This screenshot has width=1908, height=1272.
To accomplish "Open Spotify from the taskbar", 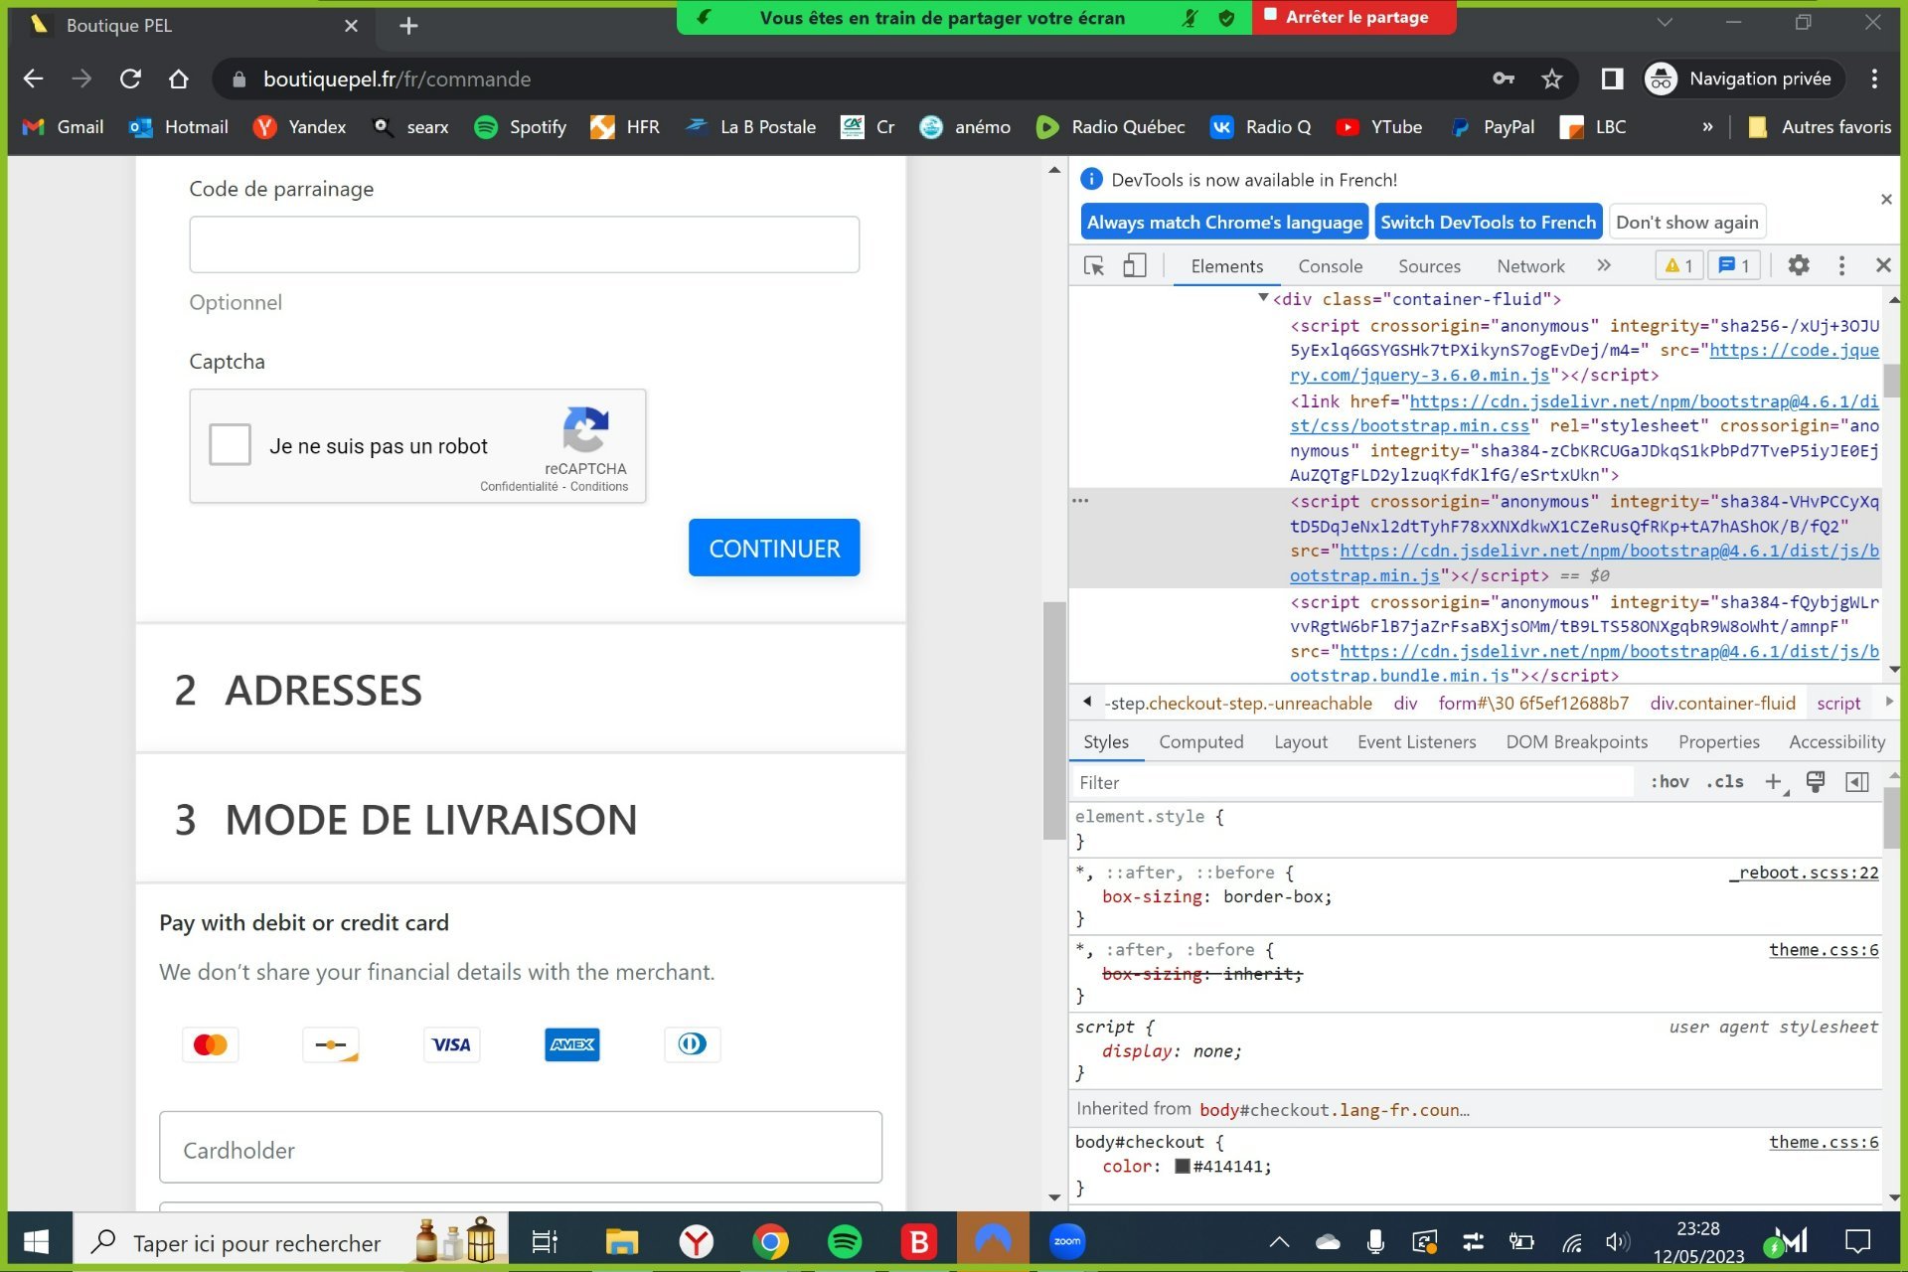I will 845,1241.
